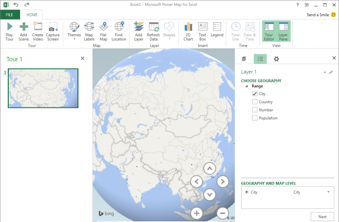Zoom in on the globe
This screenshot has height=222, width=339.
[x=197, y=213]
